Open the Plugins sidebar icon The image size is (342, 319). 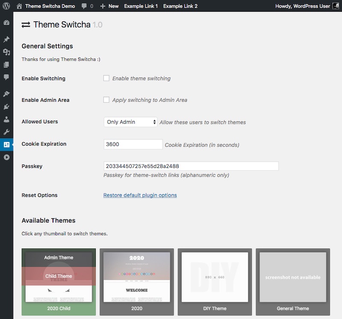tap(6, 107)
